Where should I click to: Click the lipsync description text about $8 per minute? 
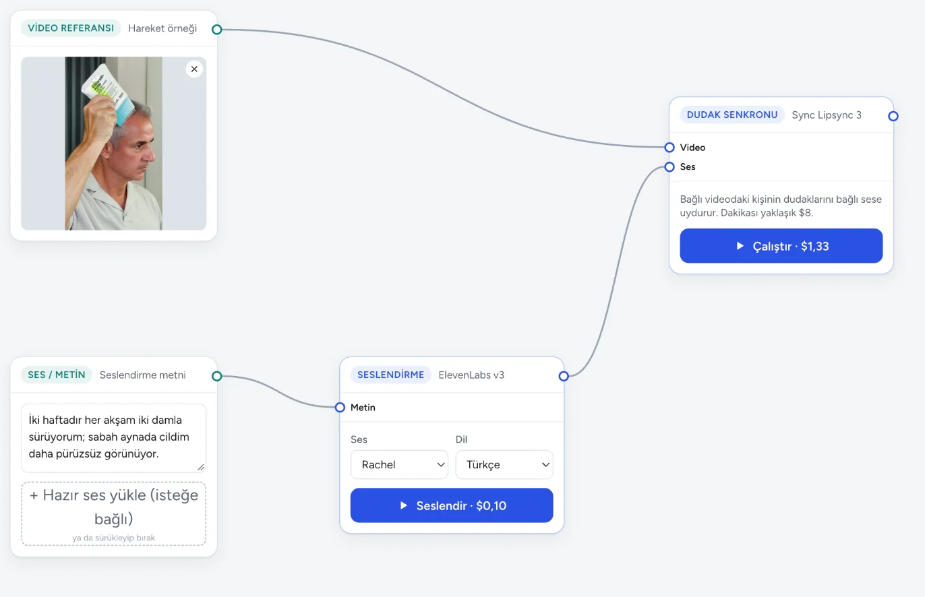pyautogui.click(x=781, y=206)
